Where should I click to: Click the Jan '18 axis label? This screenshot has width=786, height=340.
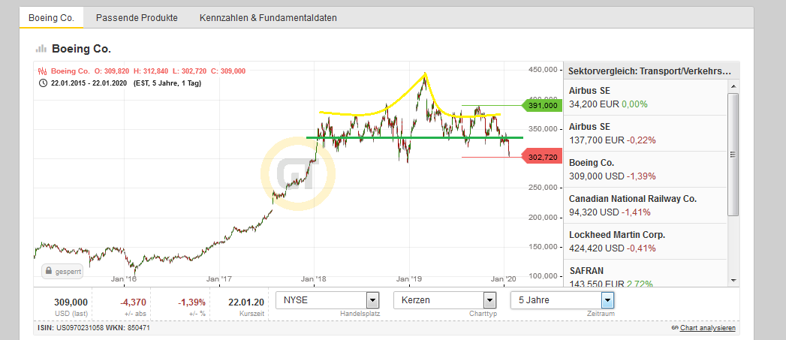pyautogui.click(x=315, y=278)
